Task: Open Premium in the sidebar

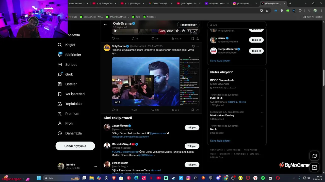Action: 69,114
